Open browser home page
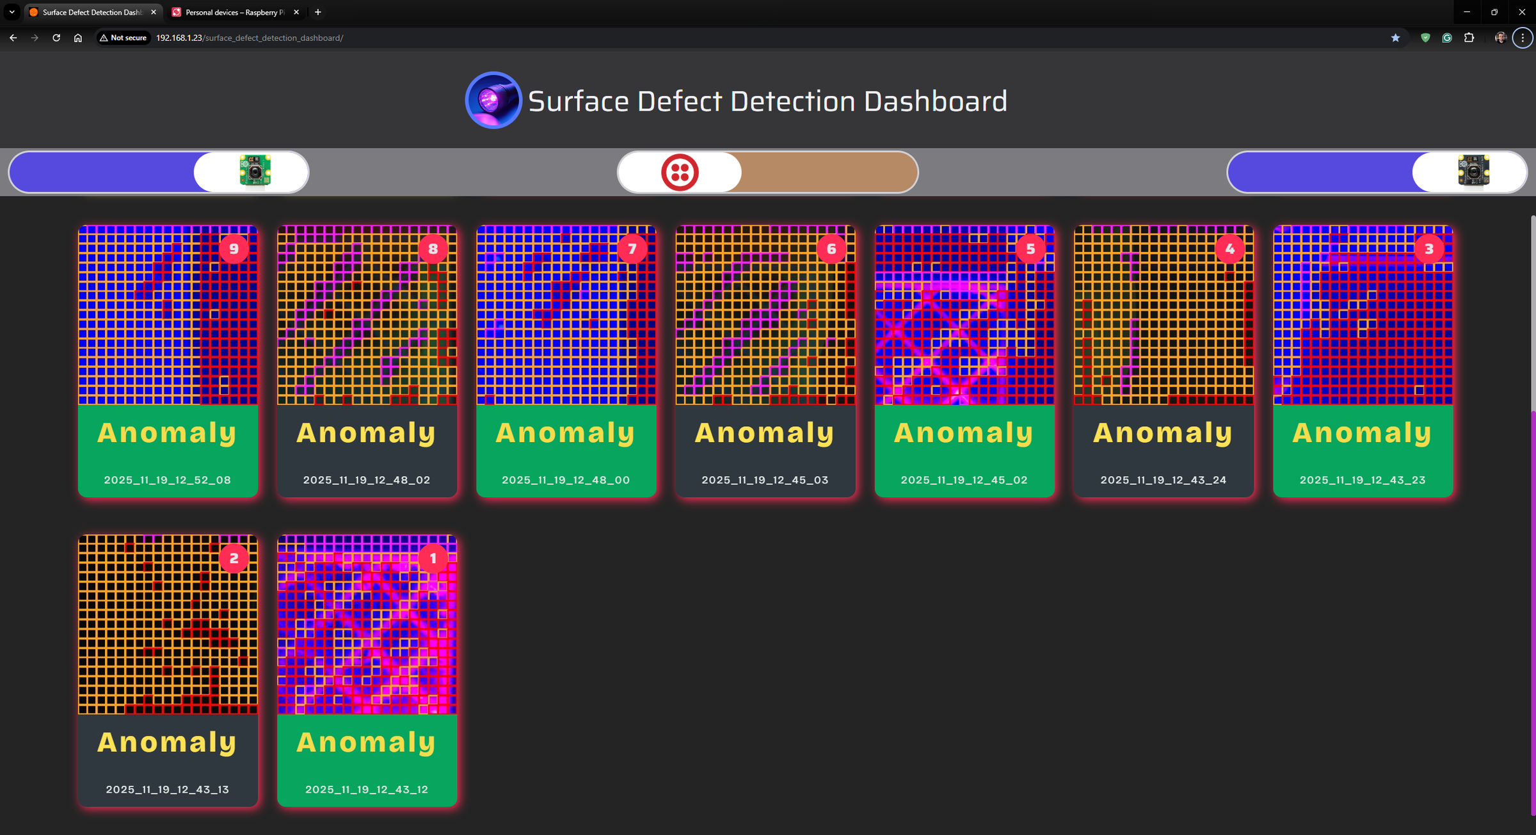1536x835 pixels. [x=78, y=38]
